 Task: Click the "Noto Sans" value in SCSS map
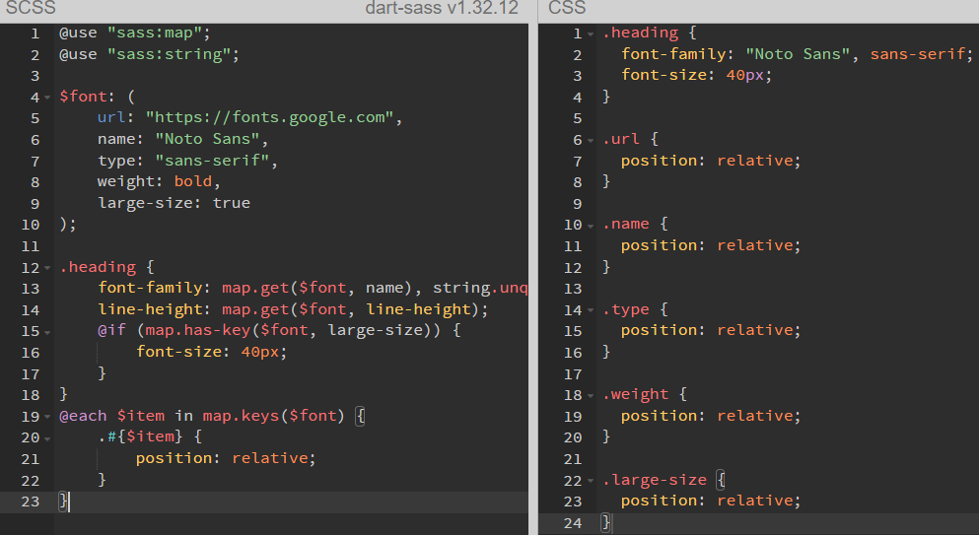pos(207,139)
